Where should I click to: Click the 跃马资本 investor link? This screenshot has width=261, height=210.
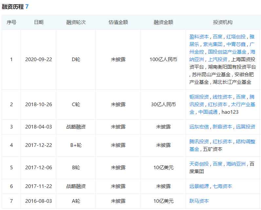pyautogui.click(x=199, y=201)
